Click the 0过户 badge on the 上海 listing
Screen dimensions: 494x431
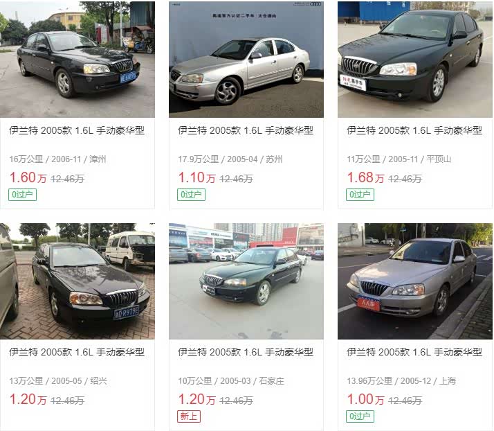[x=360, y=416]
